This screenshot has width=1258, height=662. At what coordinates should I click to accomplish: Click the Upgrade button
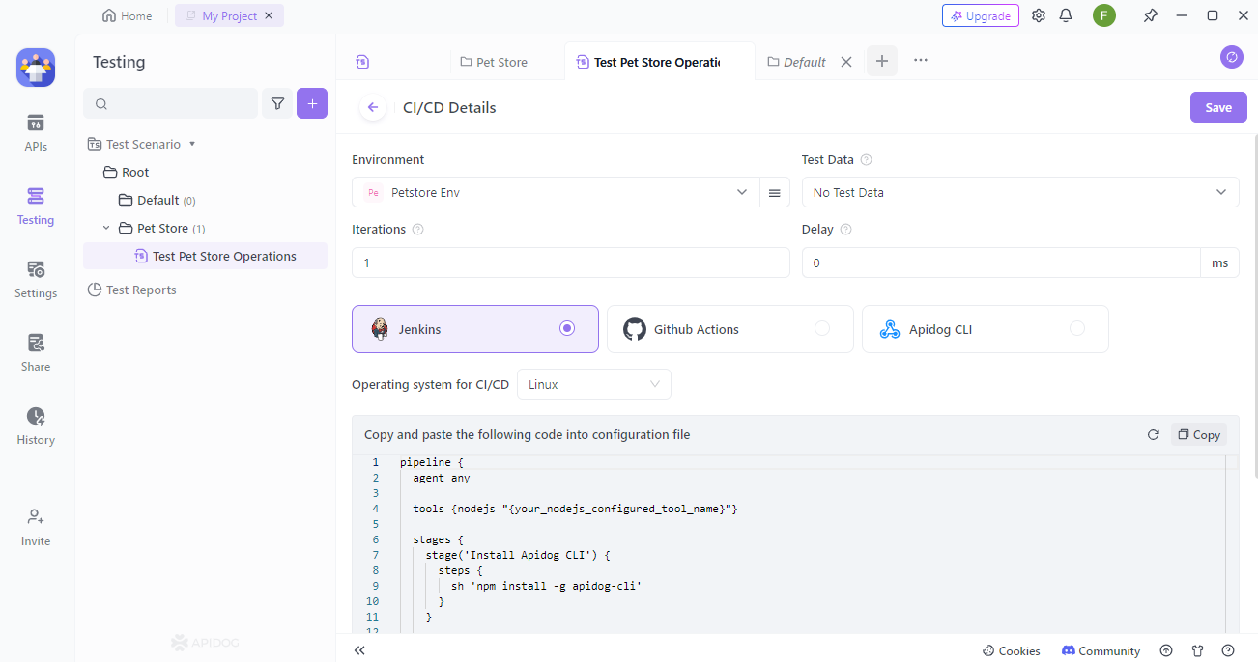click(x=981, y=15)
